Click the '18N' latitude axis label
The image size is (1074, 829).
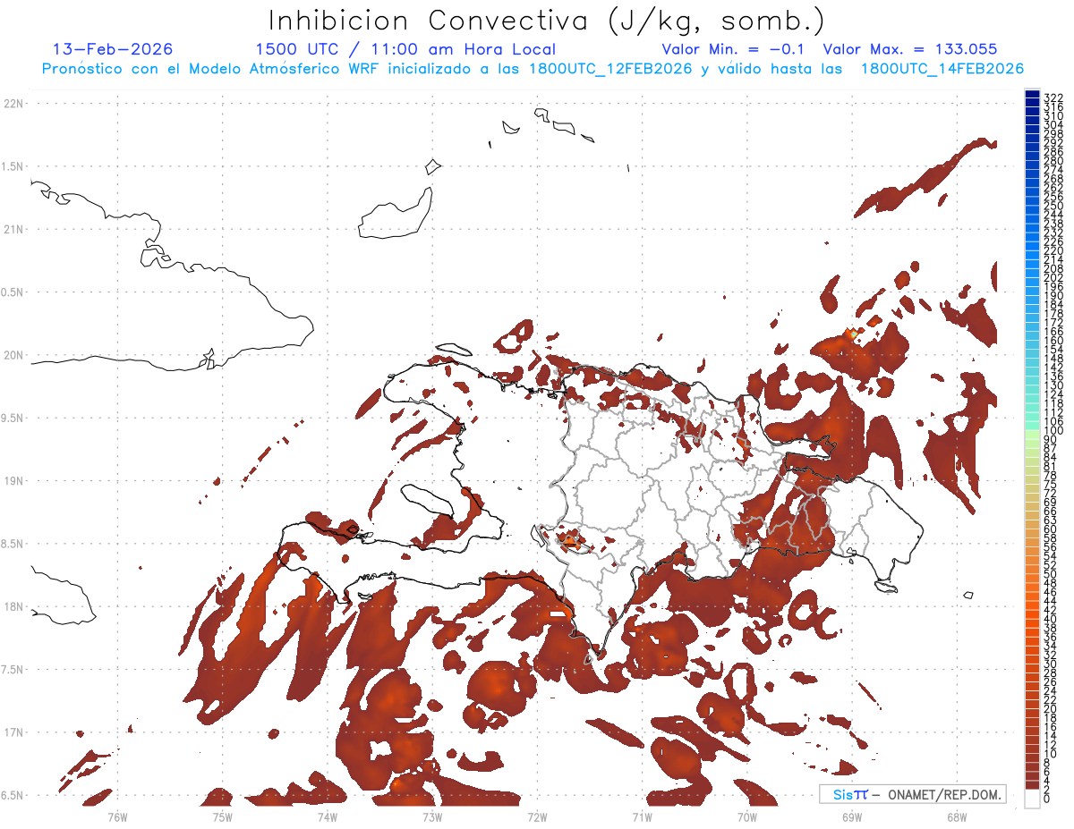pos(13,606)
